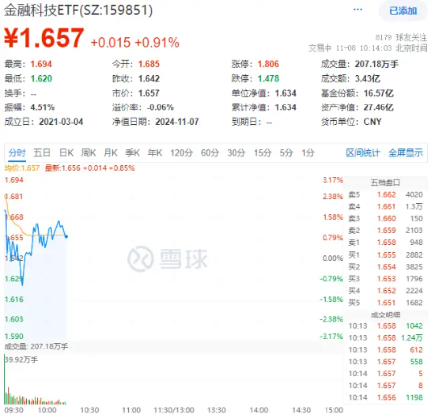Image resolution: width=435 pixels, height=418 pixels.
Task: Open the 日K chart tab
Action: 66,153
